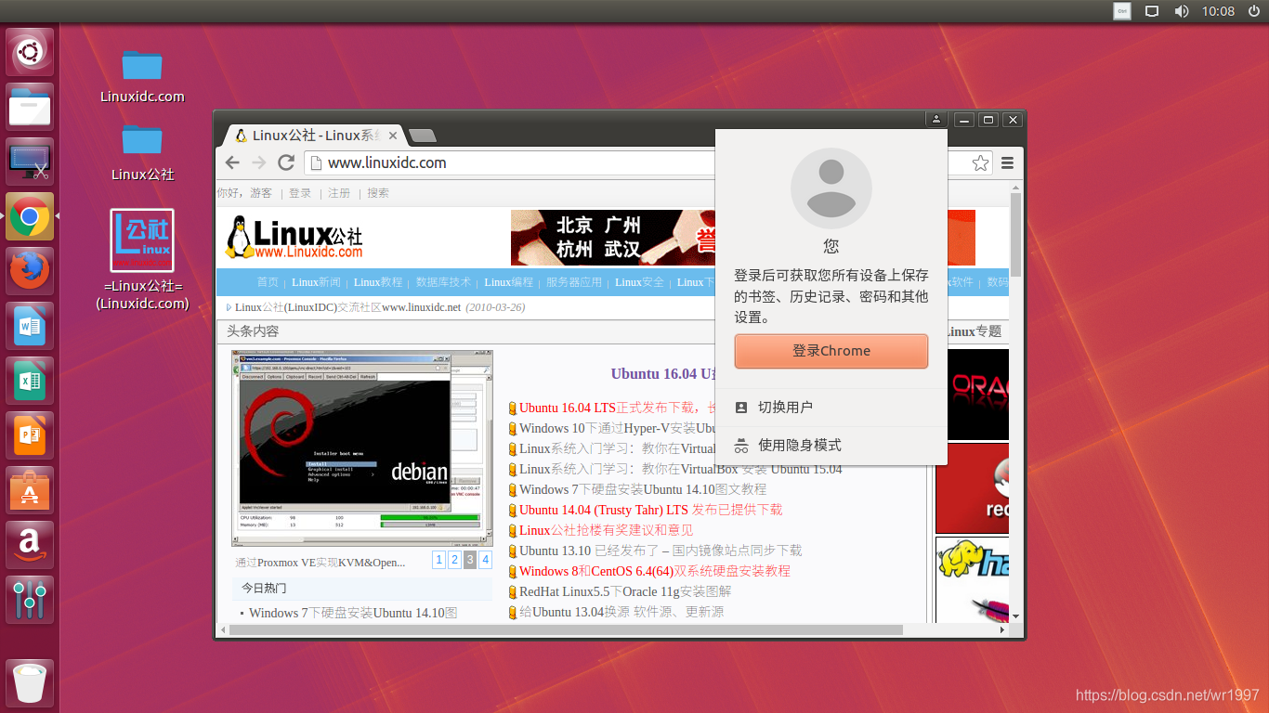This screenshot has height=713, width=1269.
Task: Open 服务器应用 in the site navigation
Action: [574, 282]
